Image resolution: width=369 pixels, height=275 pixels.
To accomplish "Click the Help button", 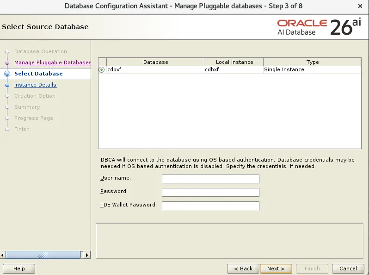I will click(19, 269).
